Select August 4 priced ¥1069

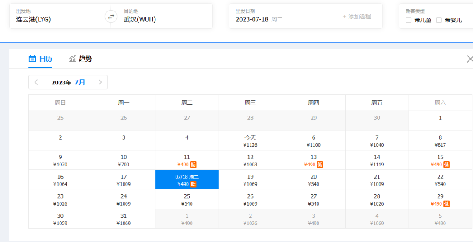coord(377,219)
